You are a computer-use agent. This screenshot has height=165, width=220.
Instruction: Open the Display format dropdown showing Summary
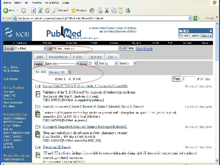[x=62, y=64]
